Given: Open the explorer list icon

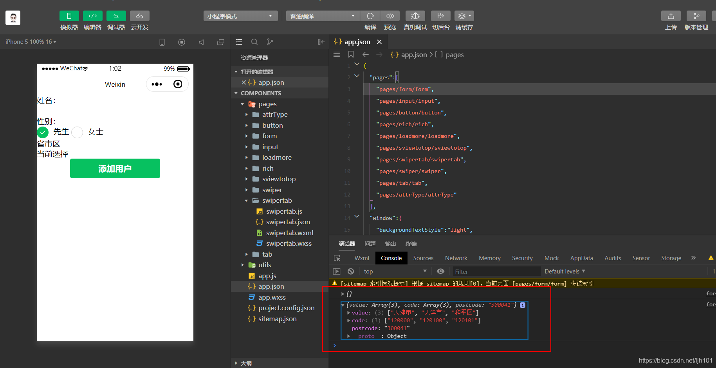Looking at the screenshot, I should click(x=239, y=42).
